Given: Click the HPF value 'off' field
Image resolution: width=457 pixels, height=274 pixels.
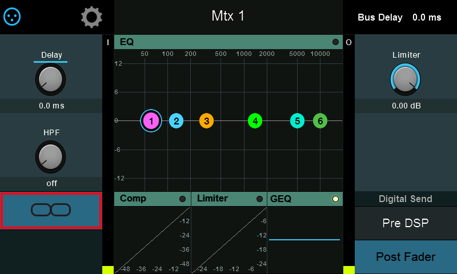Looking at the screenshot, I should [x=51, y=183].
